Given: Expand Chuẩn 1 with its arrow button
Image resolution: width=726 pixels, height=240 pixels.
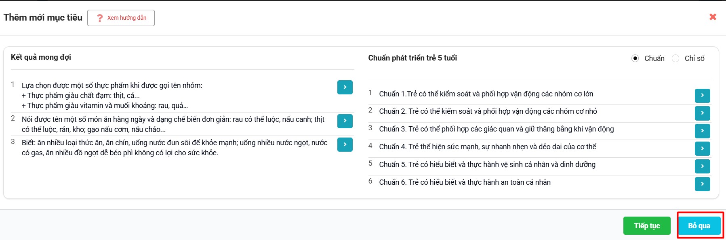Looking at the screenshot, I should tap(702, 96).
